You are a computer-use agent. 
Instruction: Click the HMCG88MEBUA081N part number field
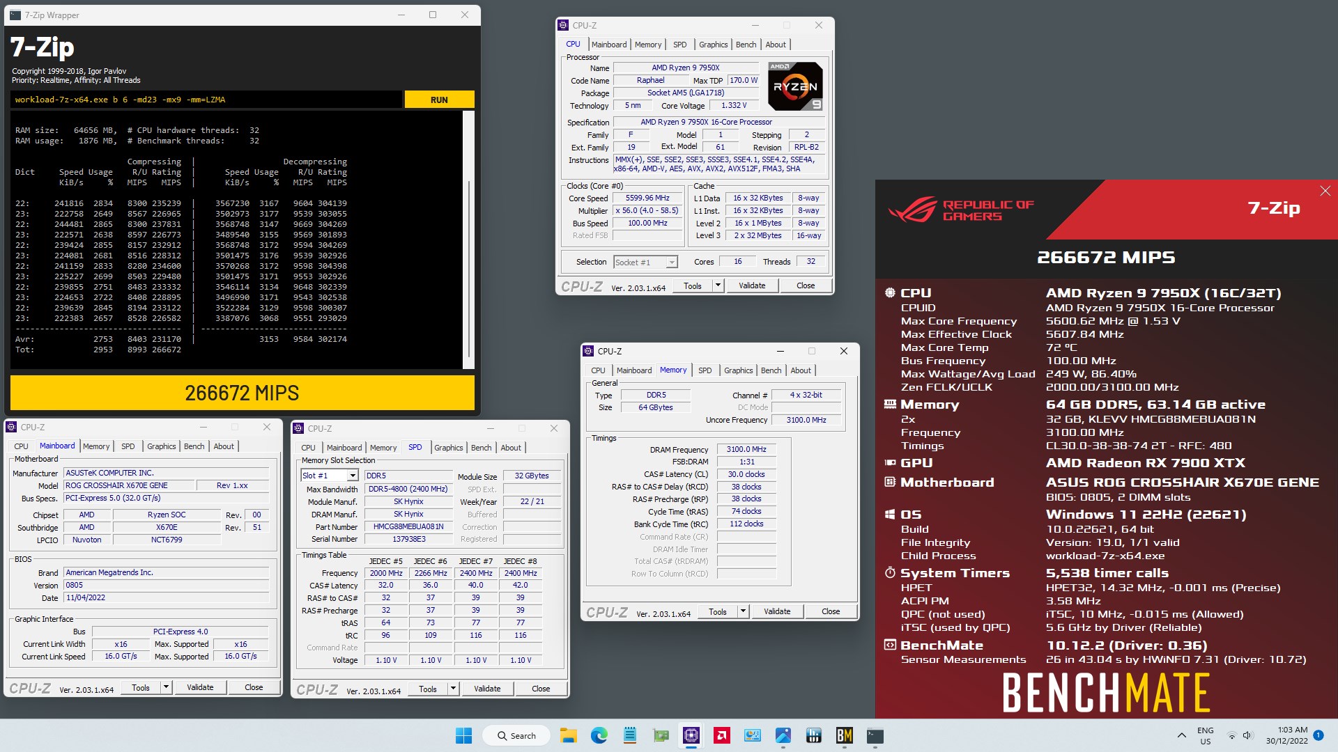[408, 526]
